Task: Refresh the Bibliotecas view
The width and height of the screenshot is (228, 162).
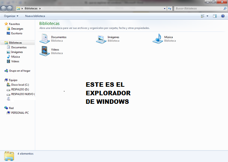Action: pos(170,9)
